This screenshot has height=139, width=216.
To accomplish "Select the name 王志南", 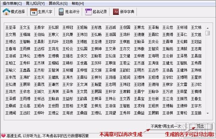I will pos(196,49).
